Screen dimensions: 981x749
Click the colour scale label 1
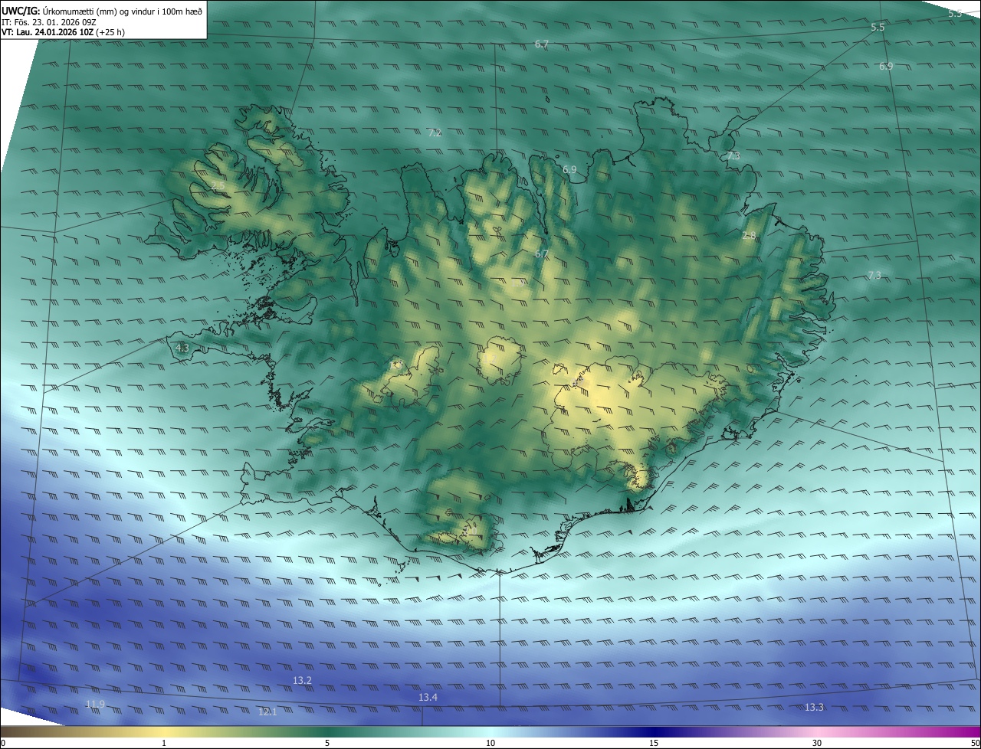click(x=164, y=744)
